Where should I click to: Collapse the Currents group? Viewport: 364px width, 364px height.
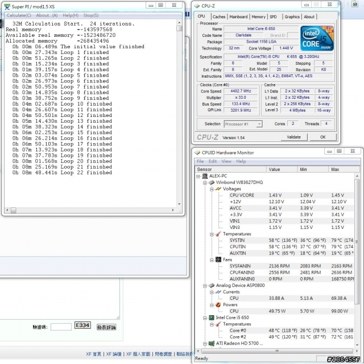212,292
